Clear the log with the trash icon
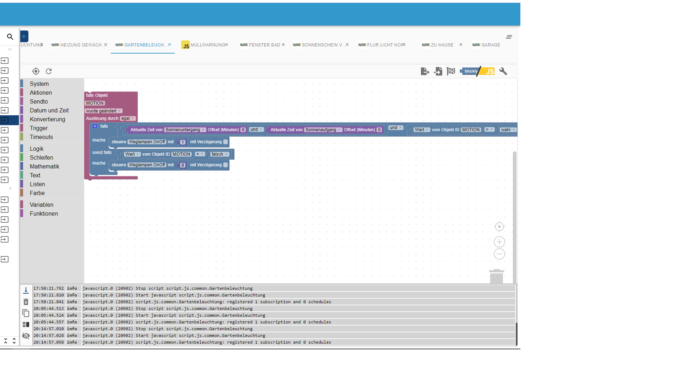The image size is (682, 383). click(x=26, y=302)
